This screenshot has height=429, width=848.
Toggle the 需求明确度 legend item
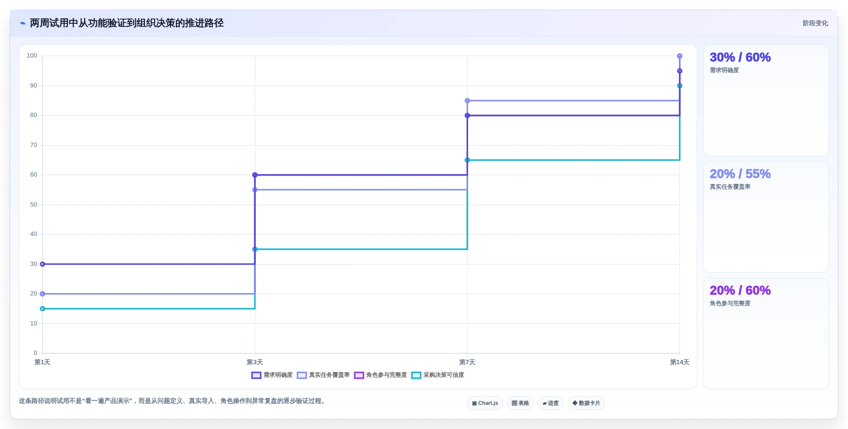click(x=272, y=375)
